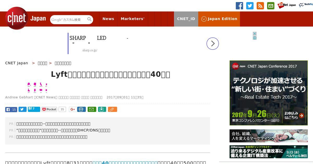
Task: Open the orange RSS feed icon
Action: [x=260, y=6]
